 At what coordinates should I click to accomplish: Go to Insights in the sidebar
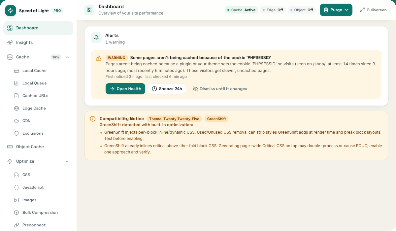pos(38,43)
